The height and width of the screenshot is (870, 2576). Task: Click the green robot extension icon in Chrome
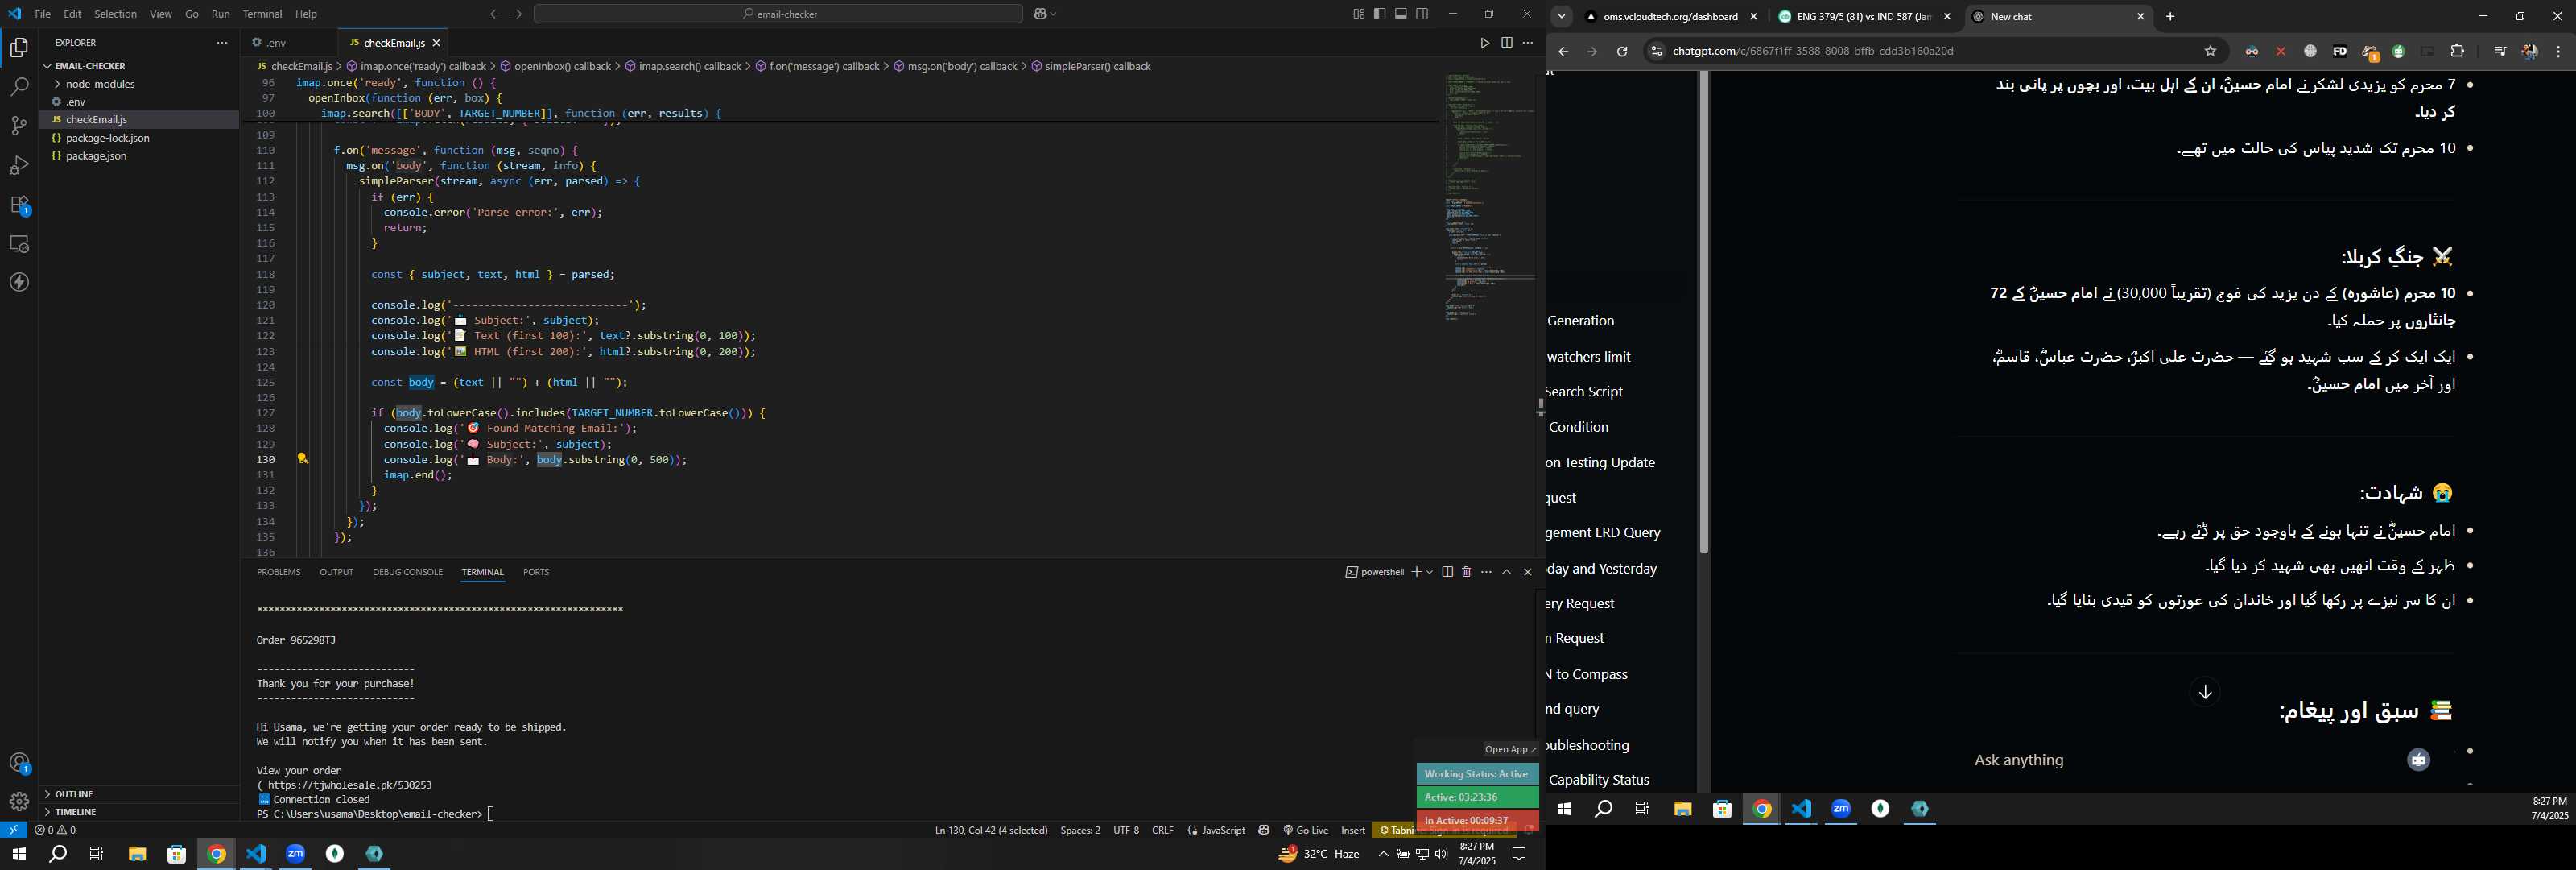[2398, 51]
